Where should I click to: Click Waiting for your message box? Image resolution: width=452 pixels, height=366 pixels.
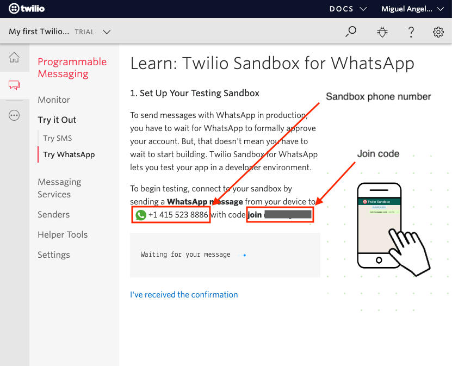(x=225, y=255)
